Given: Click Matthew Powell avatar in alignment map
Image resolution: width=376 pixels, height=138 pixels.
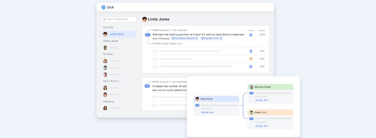Looking at the screenshot, I should tap(251, 87).
